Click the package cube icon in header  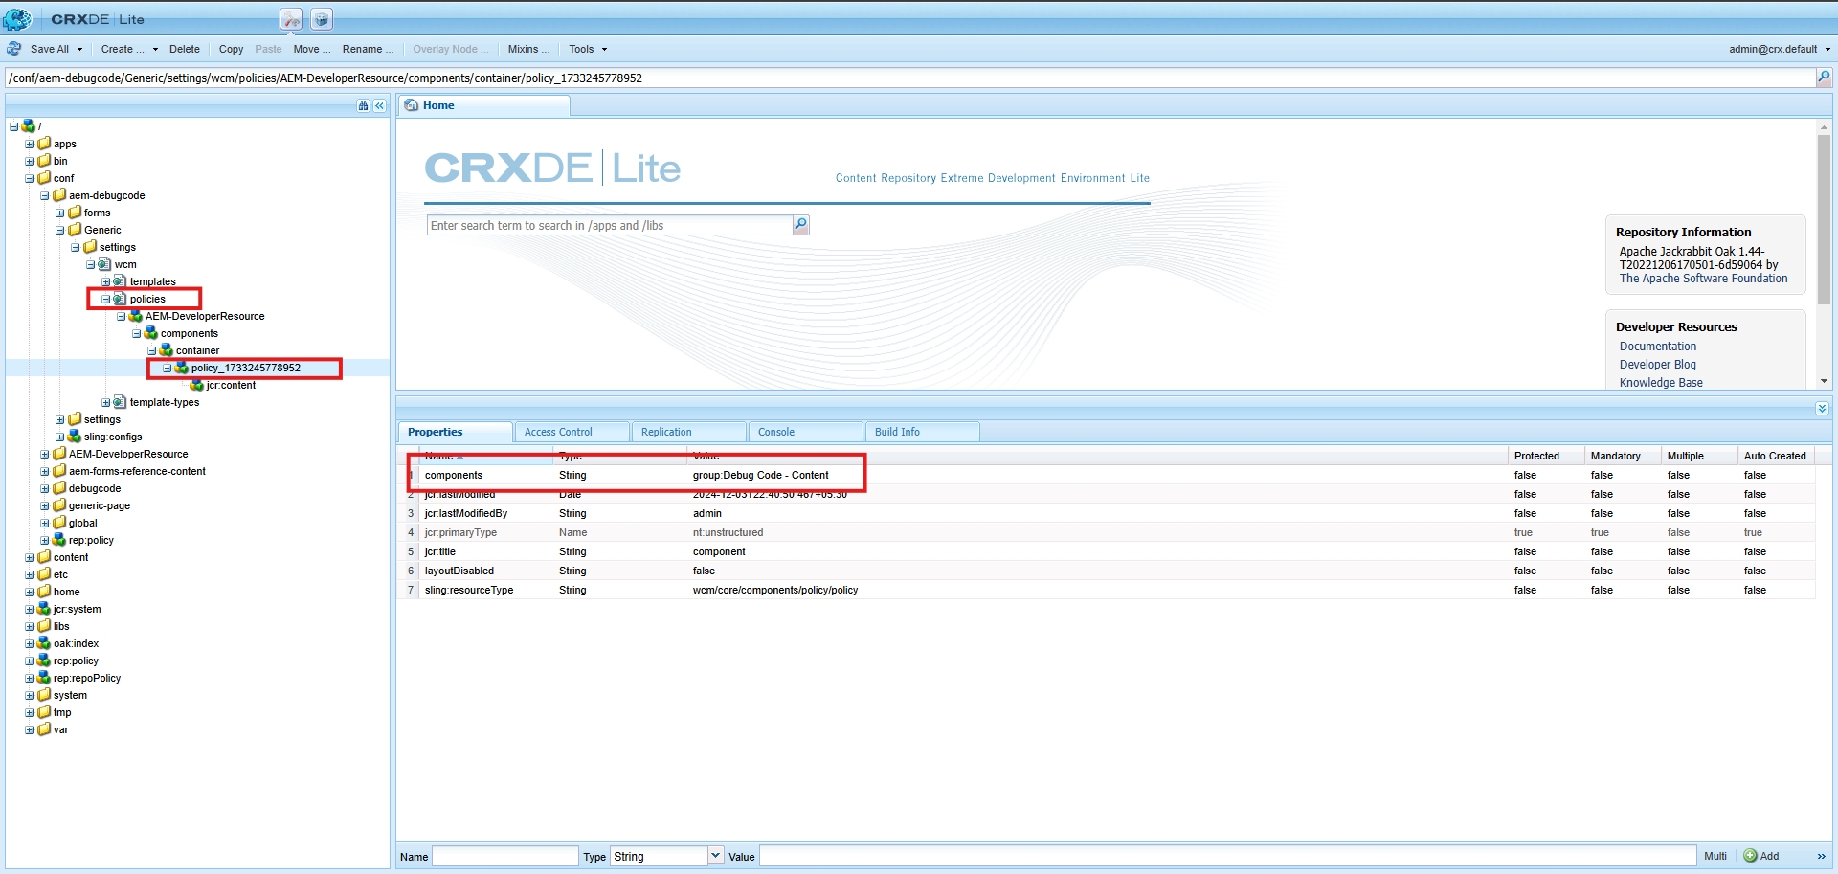[322, 19]
